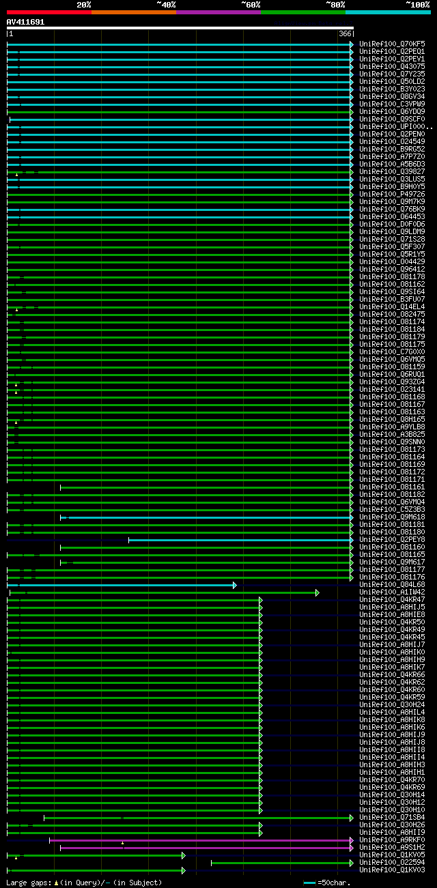
Task: Select the UniRef100_Q8GV34 label
Action: pos(392,96)
